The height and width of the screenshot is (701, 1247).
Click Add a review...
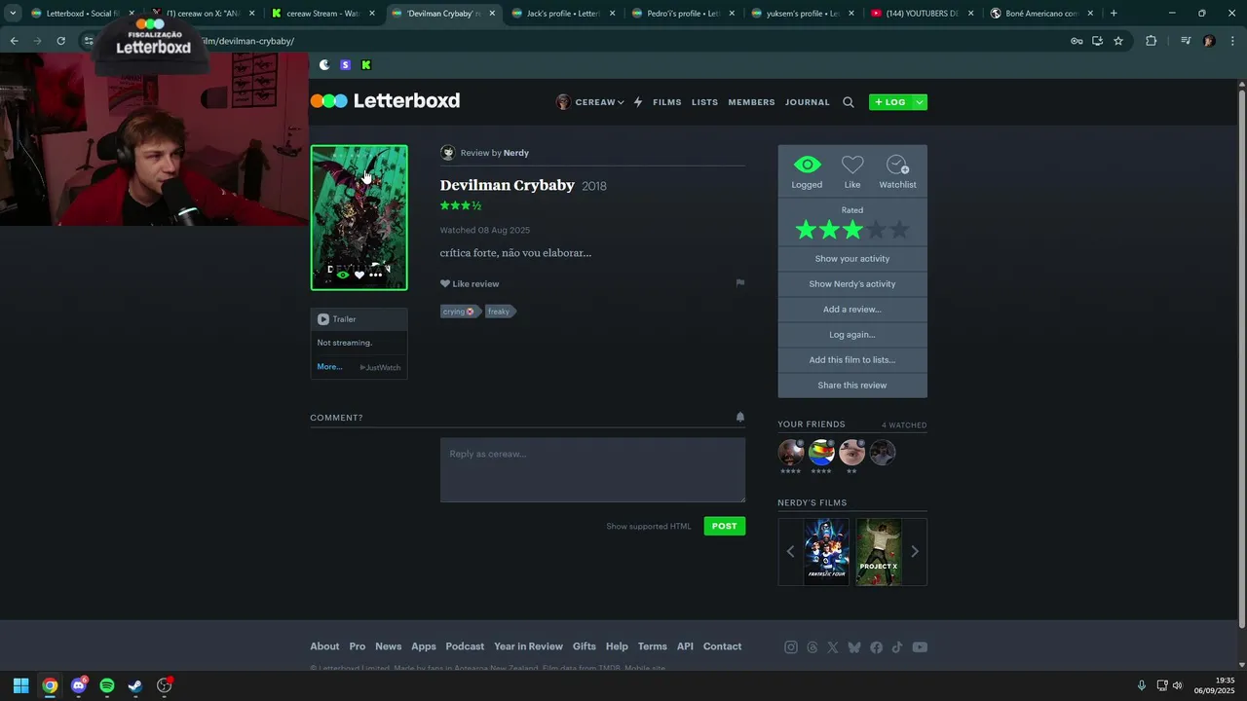click(x=852, y=310)
